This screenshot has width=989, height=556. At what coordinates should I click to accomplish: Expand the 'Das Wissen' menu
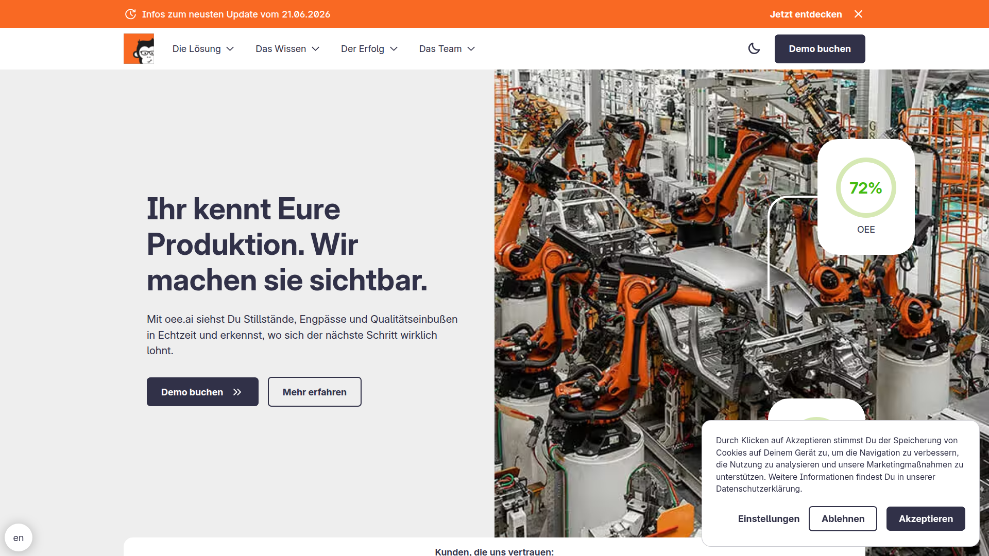[287, 49]
